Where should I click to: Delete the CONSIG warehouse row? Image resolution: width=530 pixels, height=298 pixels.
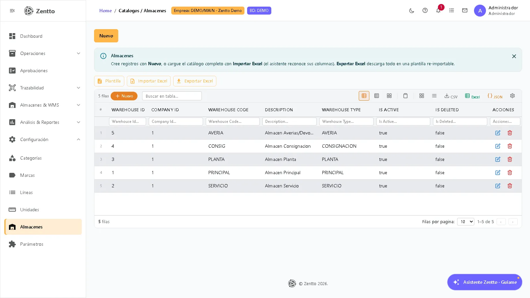click(510, 146)
